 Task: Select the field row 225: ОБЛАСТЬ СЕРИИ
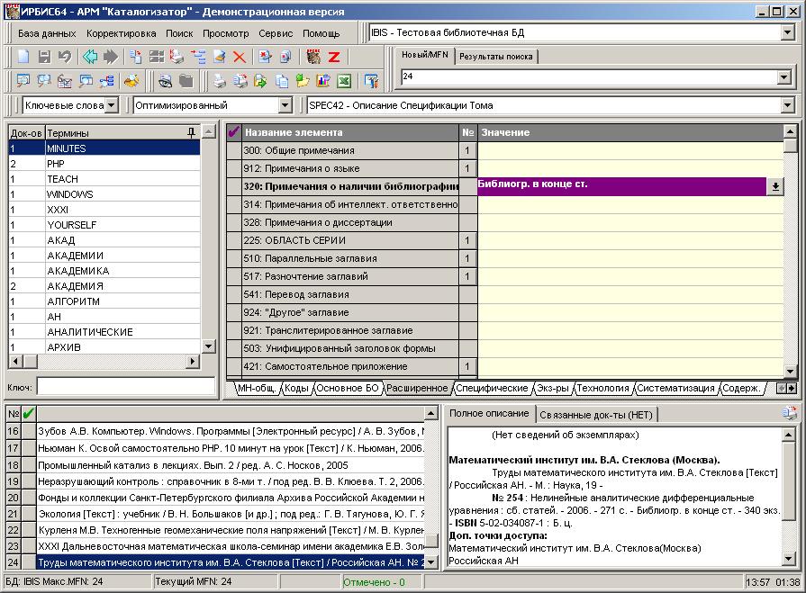(x=350, y=240)
